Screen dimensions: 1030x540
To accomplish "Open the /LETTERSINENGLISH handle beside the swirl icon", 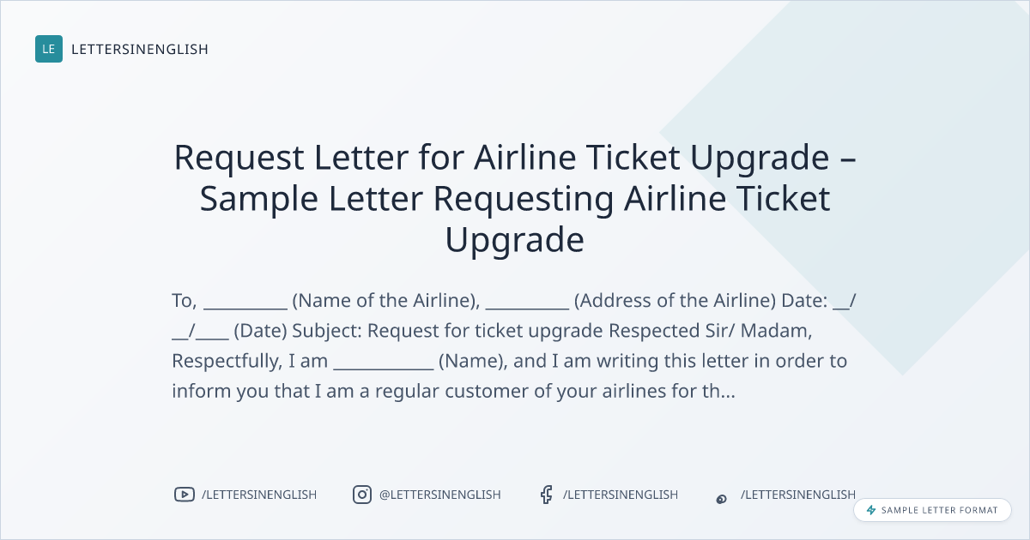I will click(x=798, y=495).
